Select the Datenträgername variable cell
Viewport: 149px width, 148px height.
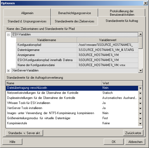click(47, 50)
